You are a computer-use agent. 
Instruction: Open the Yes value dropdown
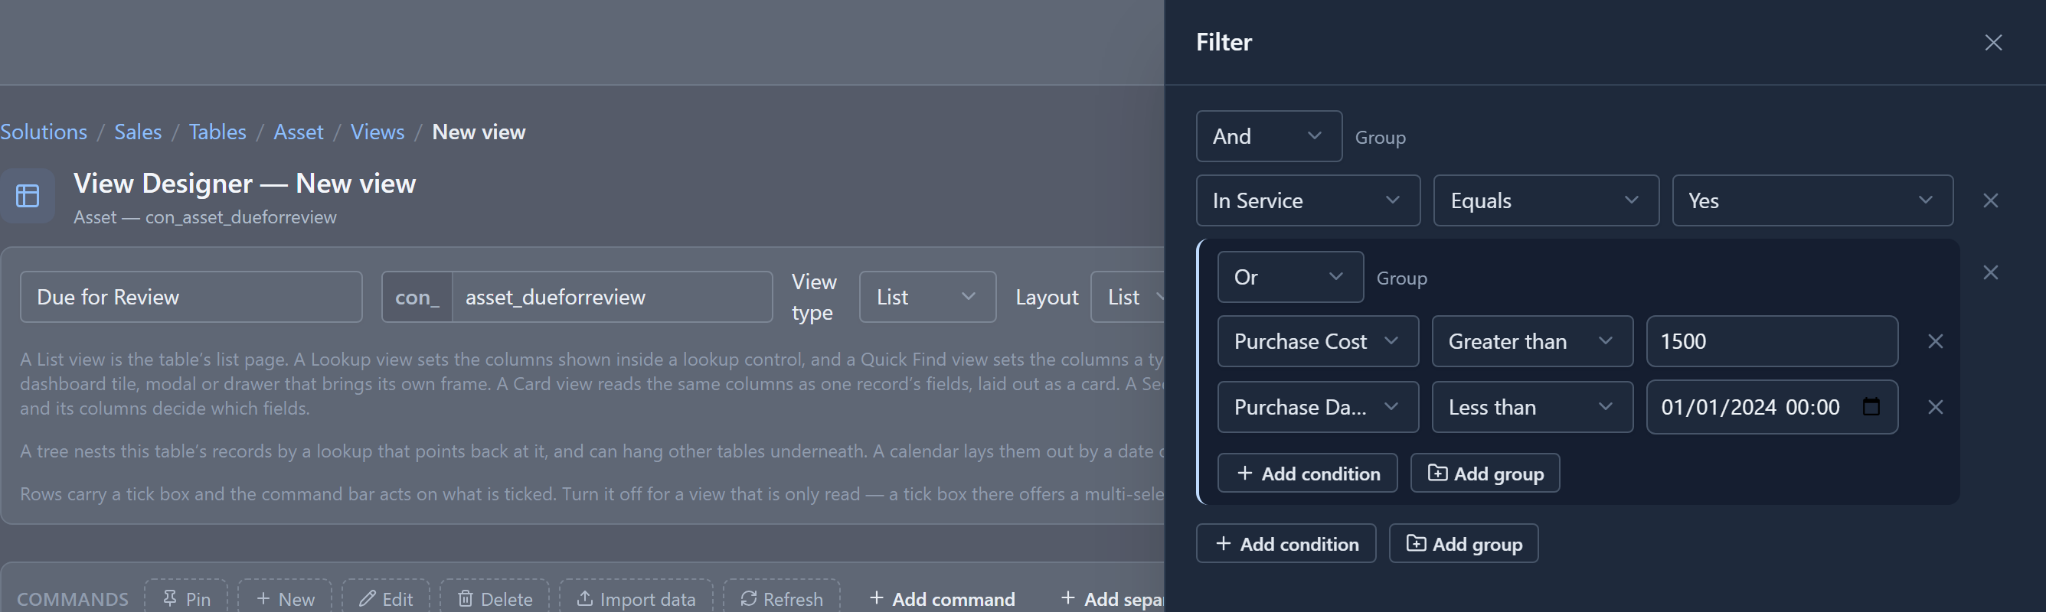tap(1812, 201)
